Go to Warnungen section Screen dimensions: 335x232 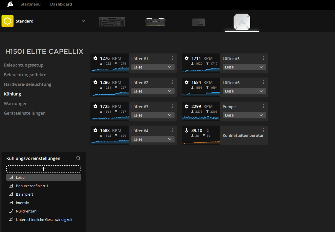pyautogui.click(x=16, y=104)
